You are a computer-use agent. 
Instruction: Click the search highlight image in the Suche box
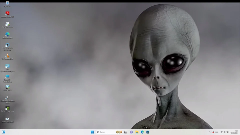click(x=119, y=132)
